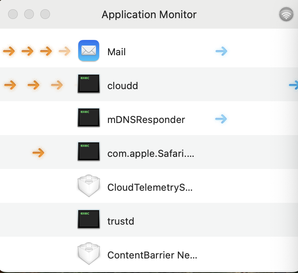The height and width of the screenshot is (273, 298).
Task: Click the trustd exec icon
Action: point(89,219)
